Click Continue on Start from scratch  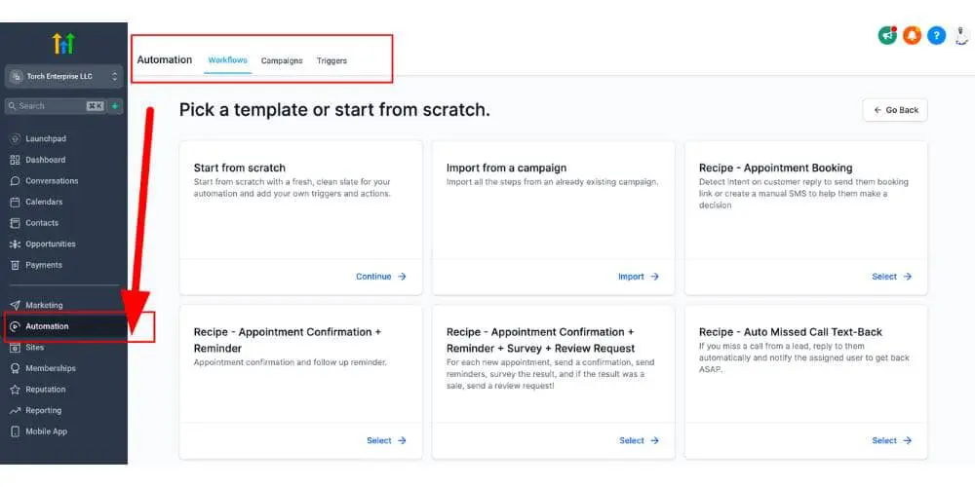coord(380,277)
